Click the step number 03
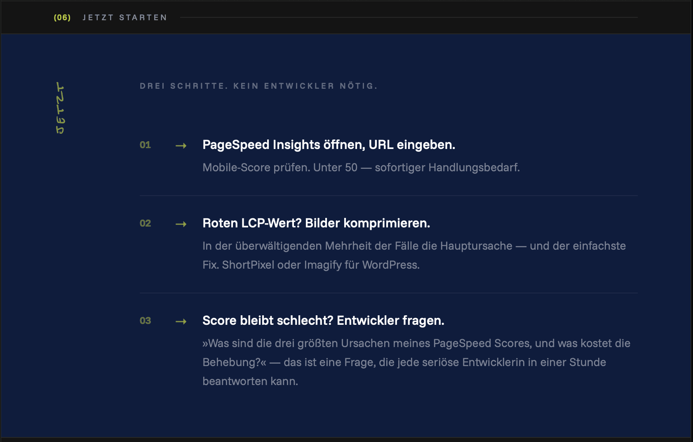 click(145, 321)
